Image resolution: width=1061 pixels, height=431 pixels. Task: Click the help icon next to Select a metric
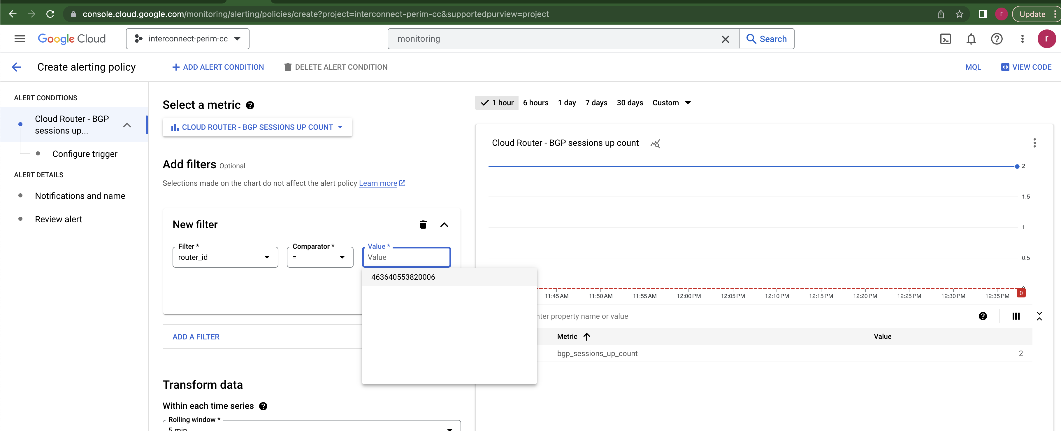[250, 105]
